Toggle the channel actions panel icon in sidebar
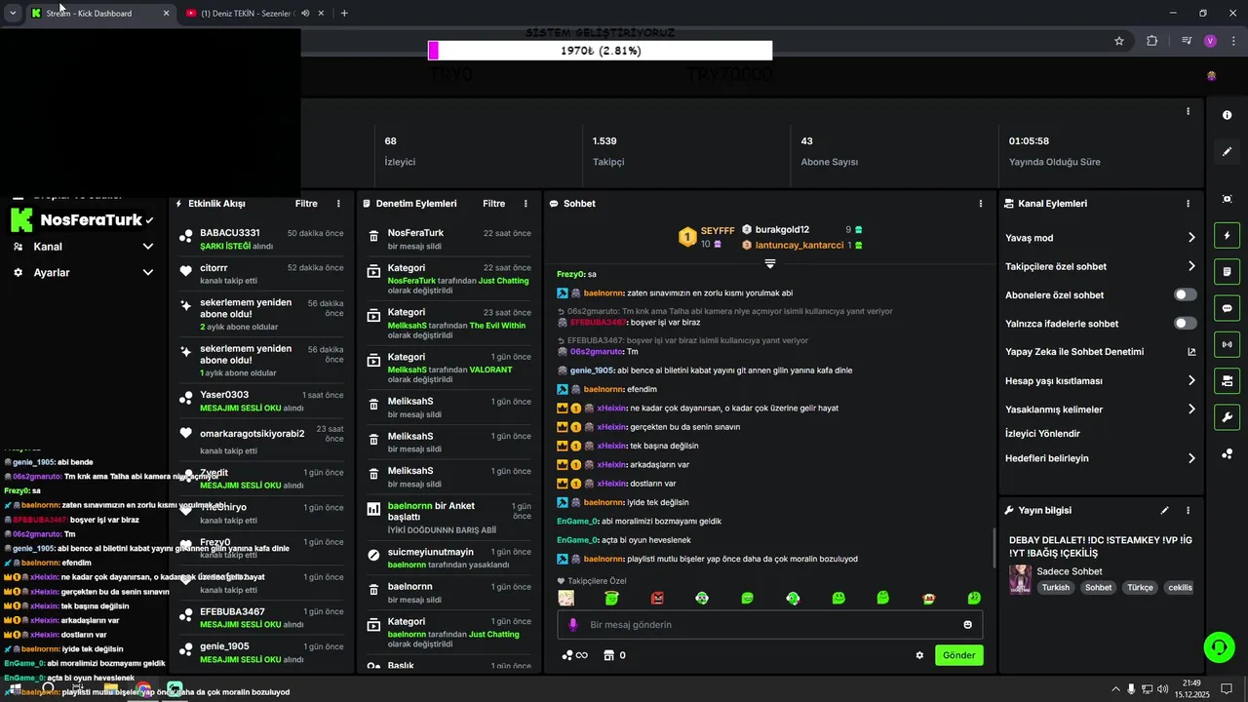The height and width of the screenshot is (702, 1248). [1227, 380]
